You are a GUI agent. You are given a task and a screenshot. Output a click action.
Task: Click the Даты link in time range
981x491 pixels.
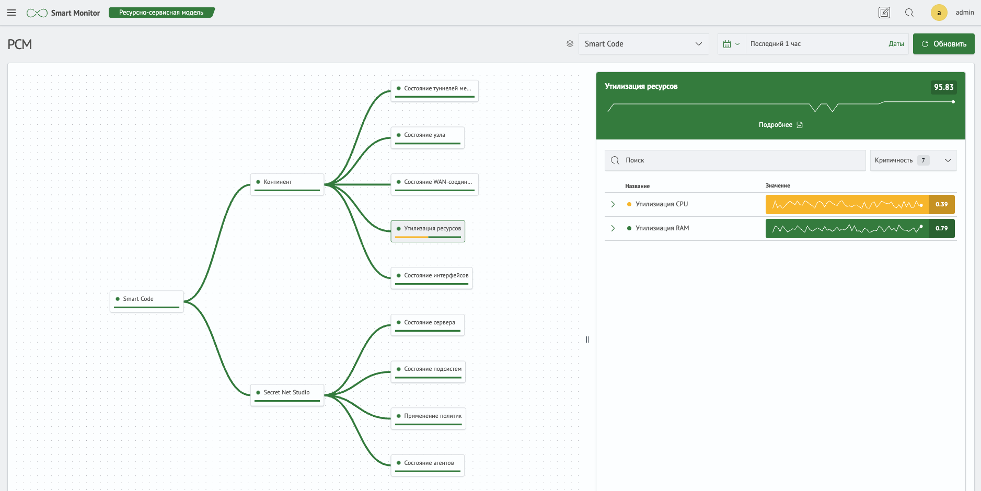pyautogui.click(x=896, y=44)
